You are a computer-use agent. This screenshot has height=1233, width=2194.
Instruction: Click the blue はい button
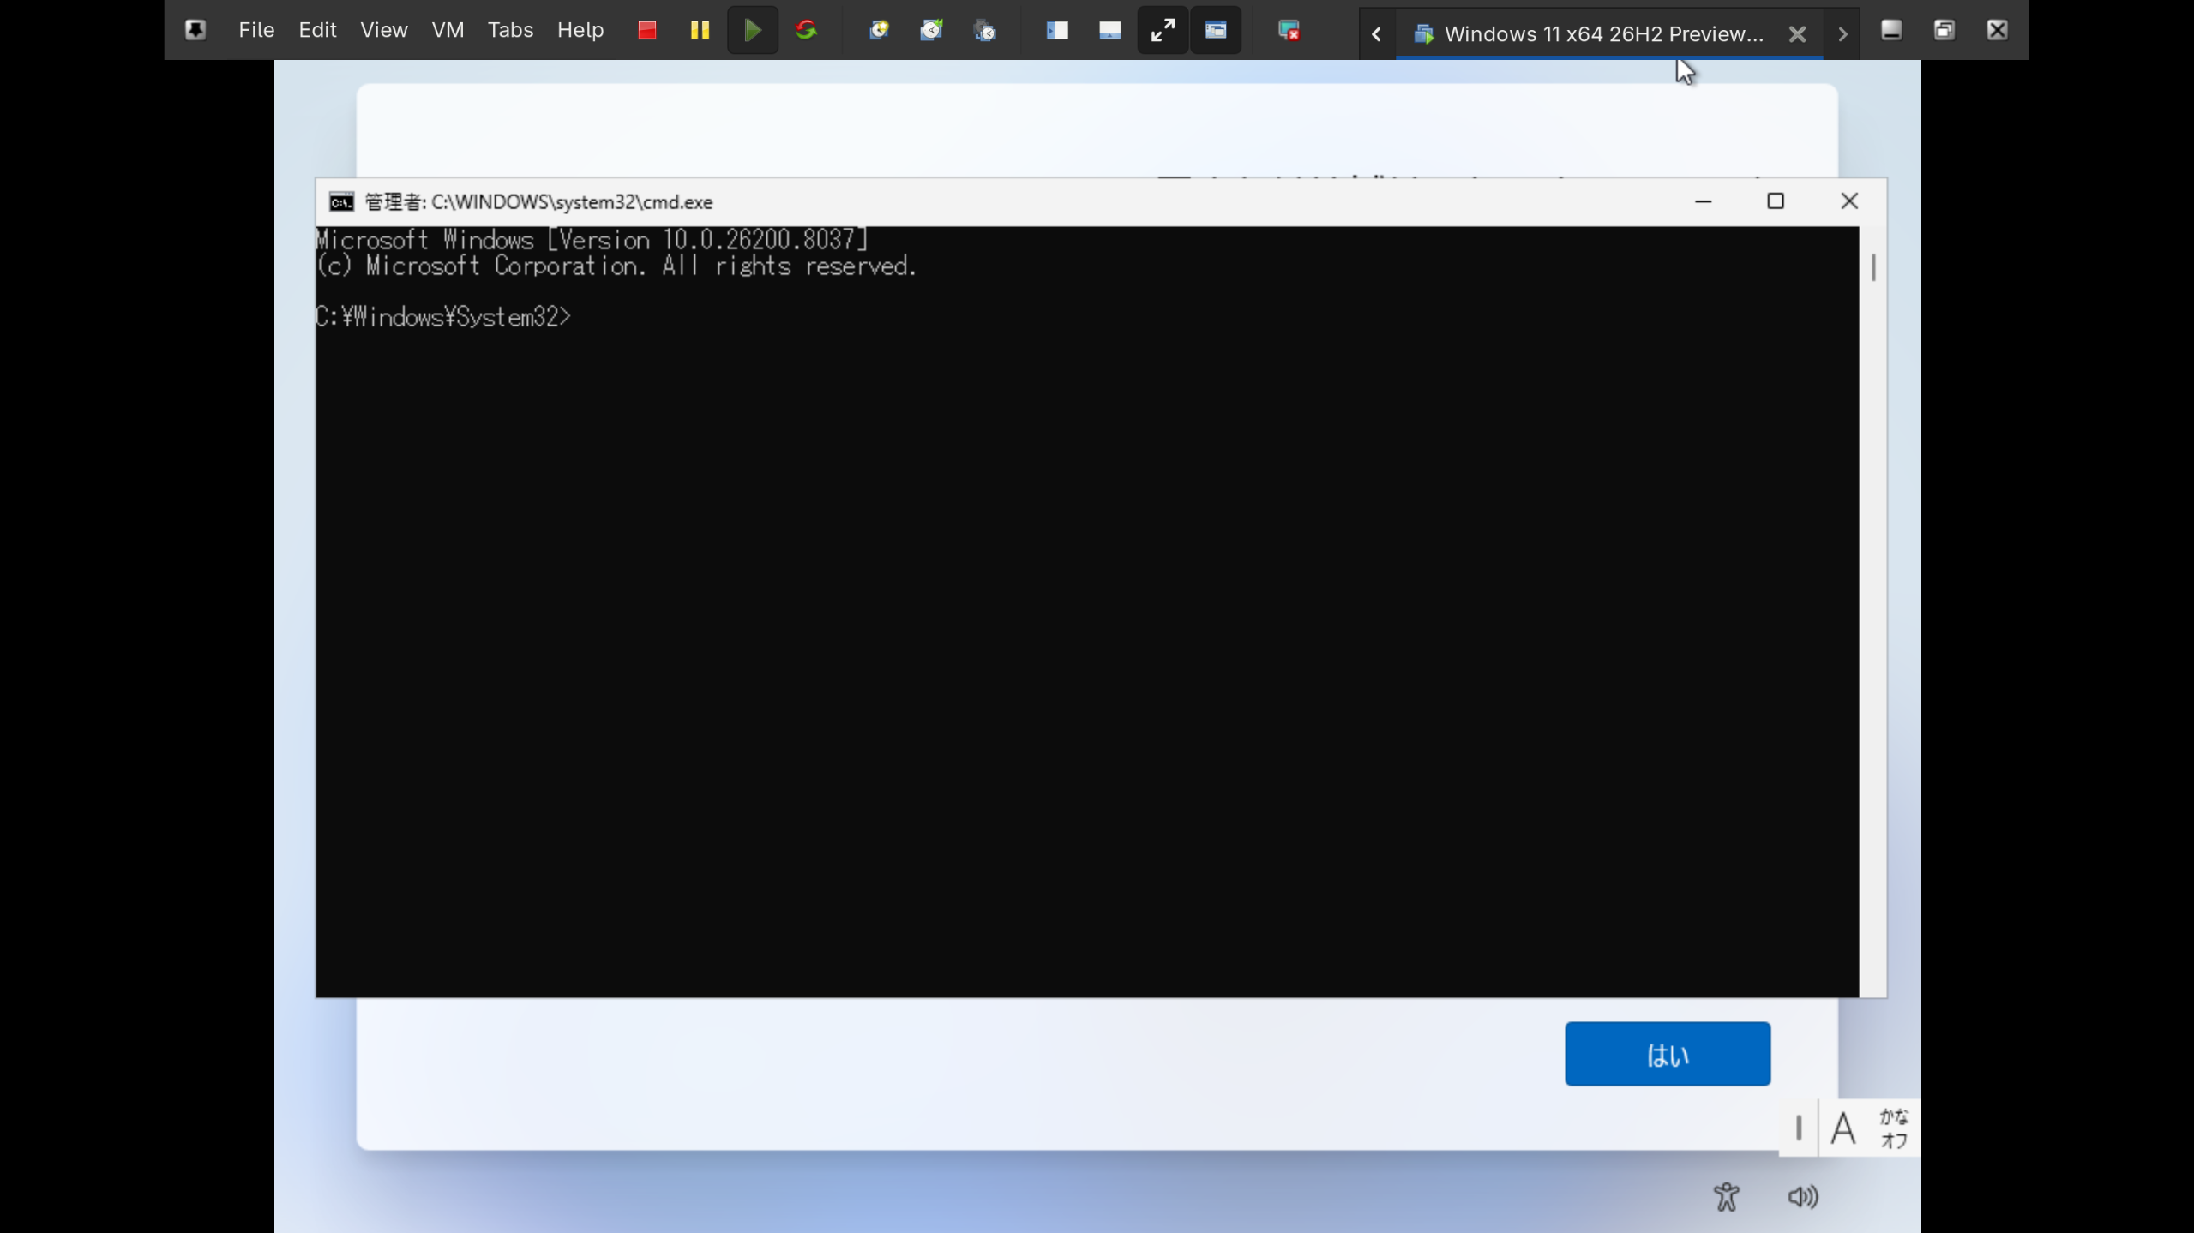point(1668,1054)
